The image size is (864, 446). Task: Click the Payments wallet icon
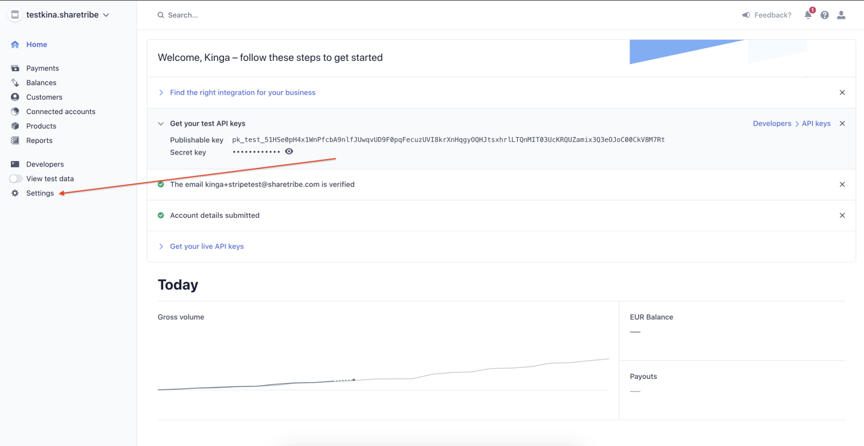15,68
